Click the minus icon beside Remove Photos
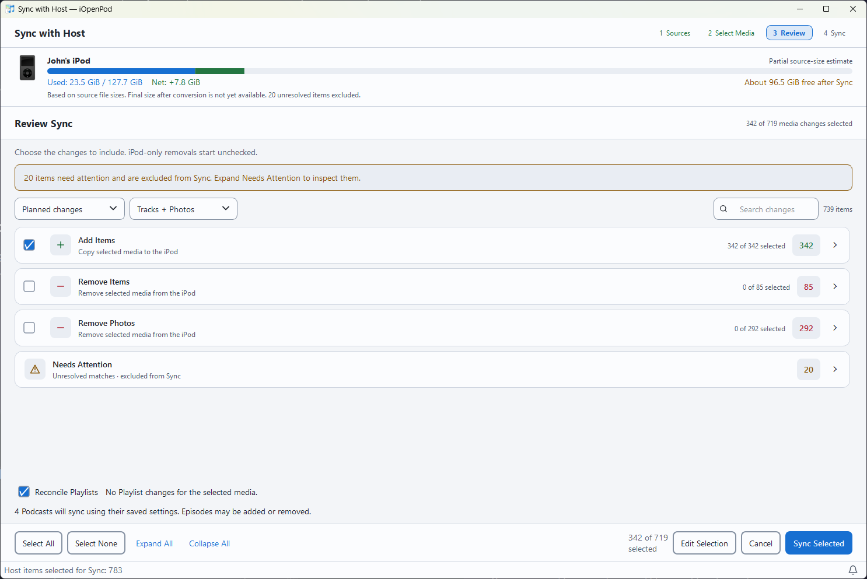The width and height of the screenshot is (867, 579). (61, 328)
